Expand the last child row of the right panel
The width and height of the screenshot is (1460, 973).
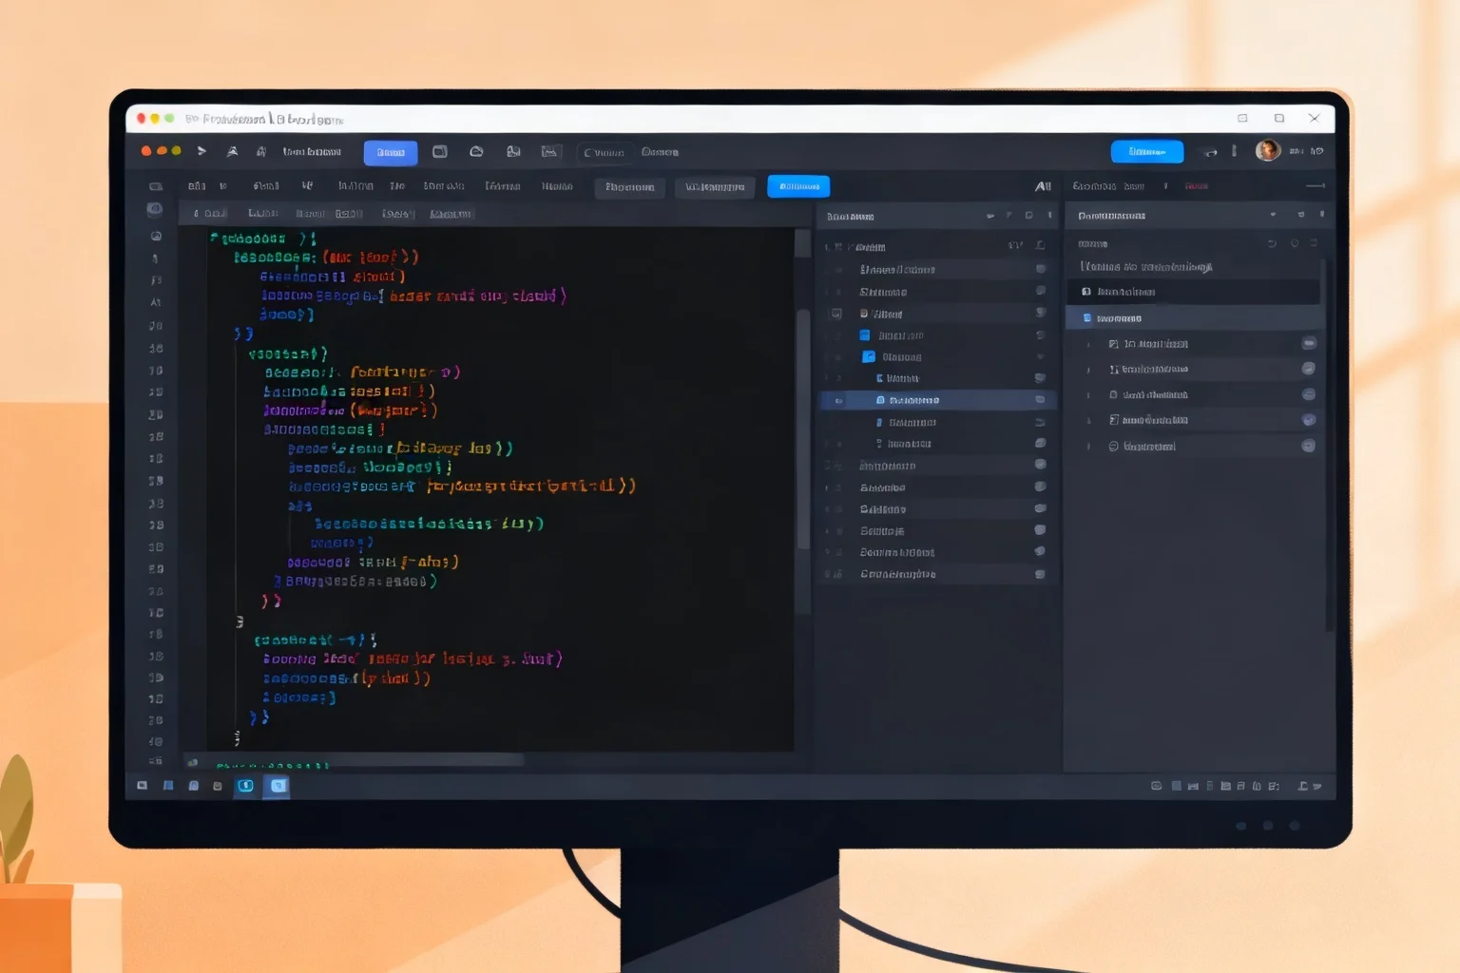[x=1088, y=447]
